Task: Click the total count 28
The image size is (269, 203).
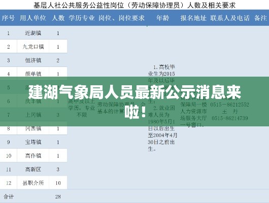Action: 58,196
